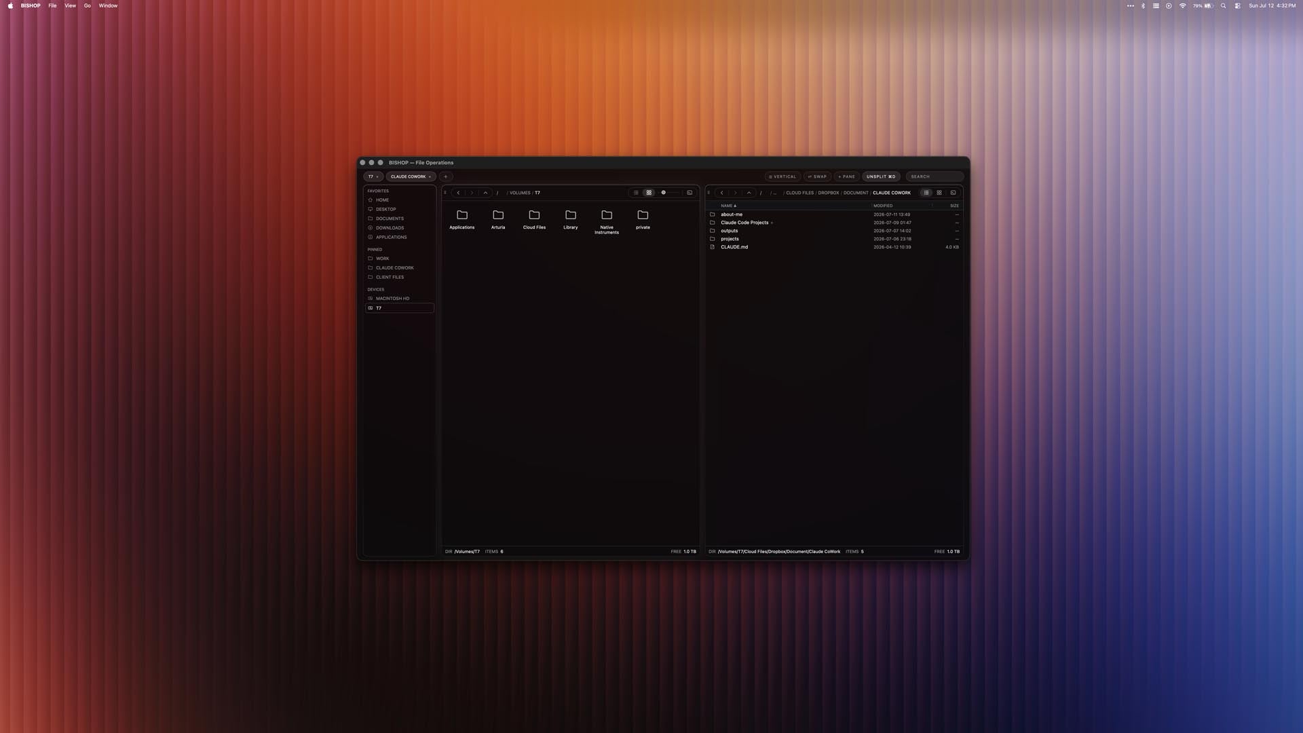The width and height of the screenshot is (1303, 733).
Task: Sort by NAME column header
Action: coord(728,206)
